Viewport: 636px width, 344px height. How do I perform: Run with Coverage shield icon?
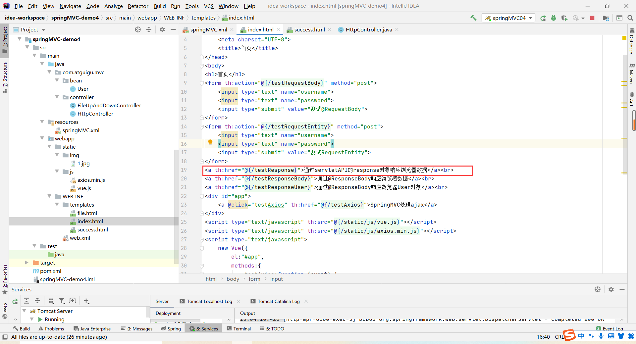coord(564,18)
